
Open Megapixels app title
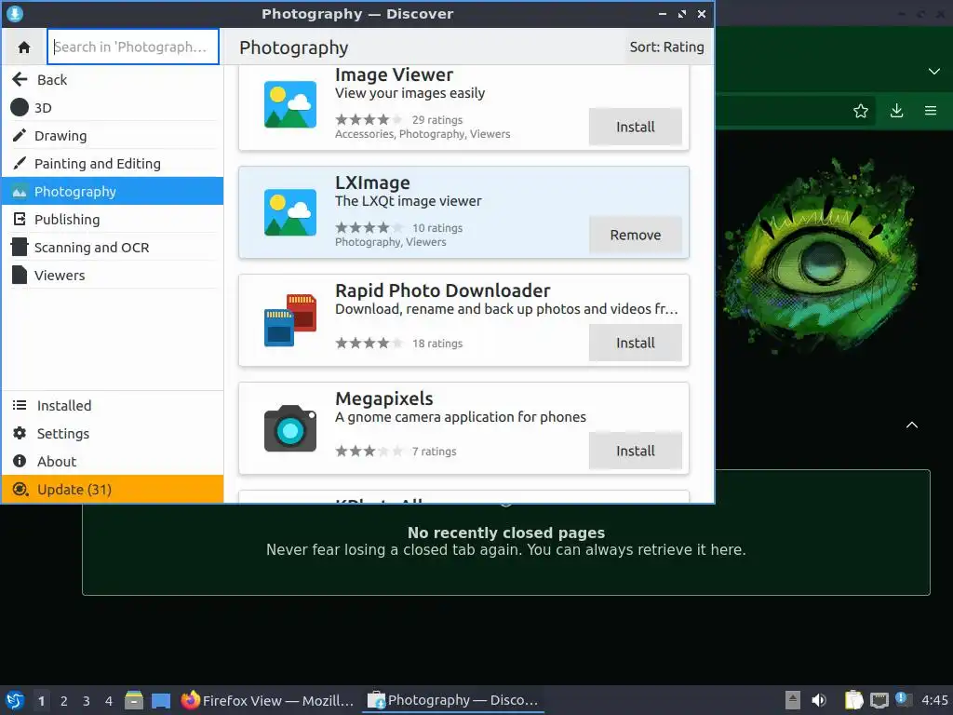(384, 398)
